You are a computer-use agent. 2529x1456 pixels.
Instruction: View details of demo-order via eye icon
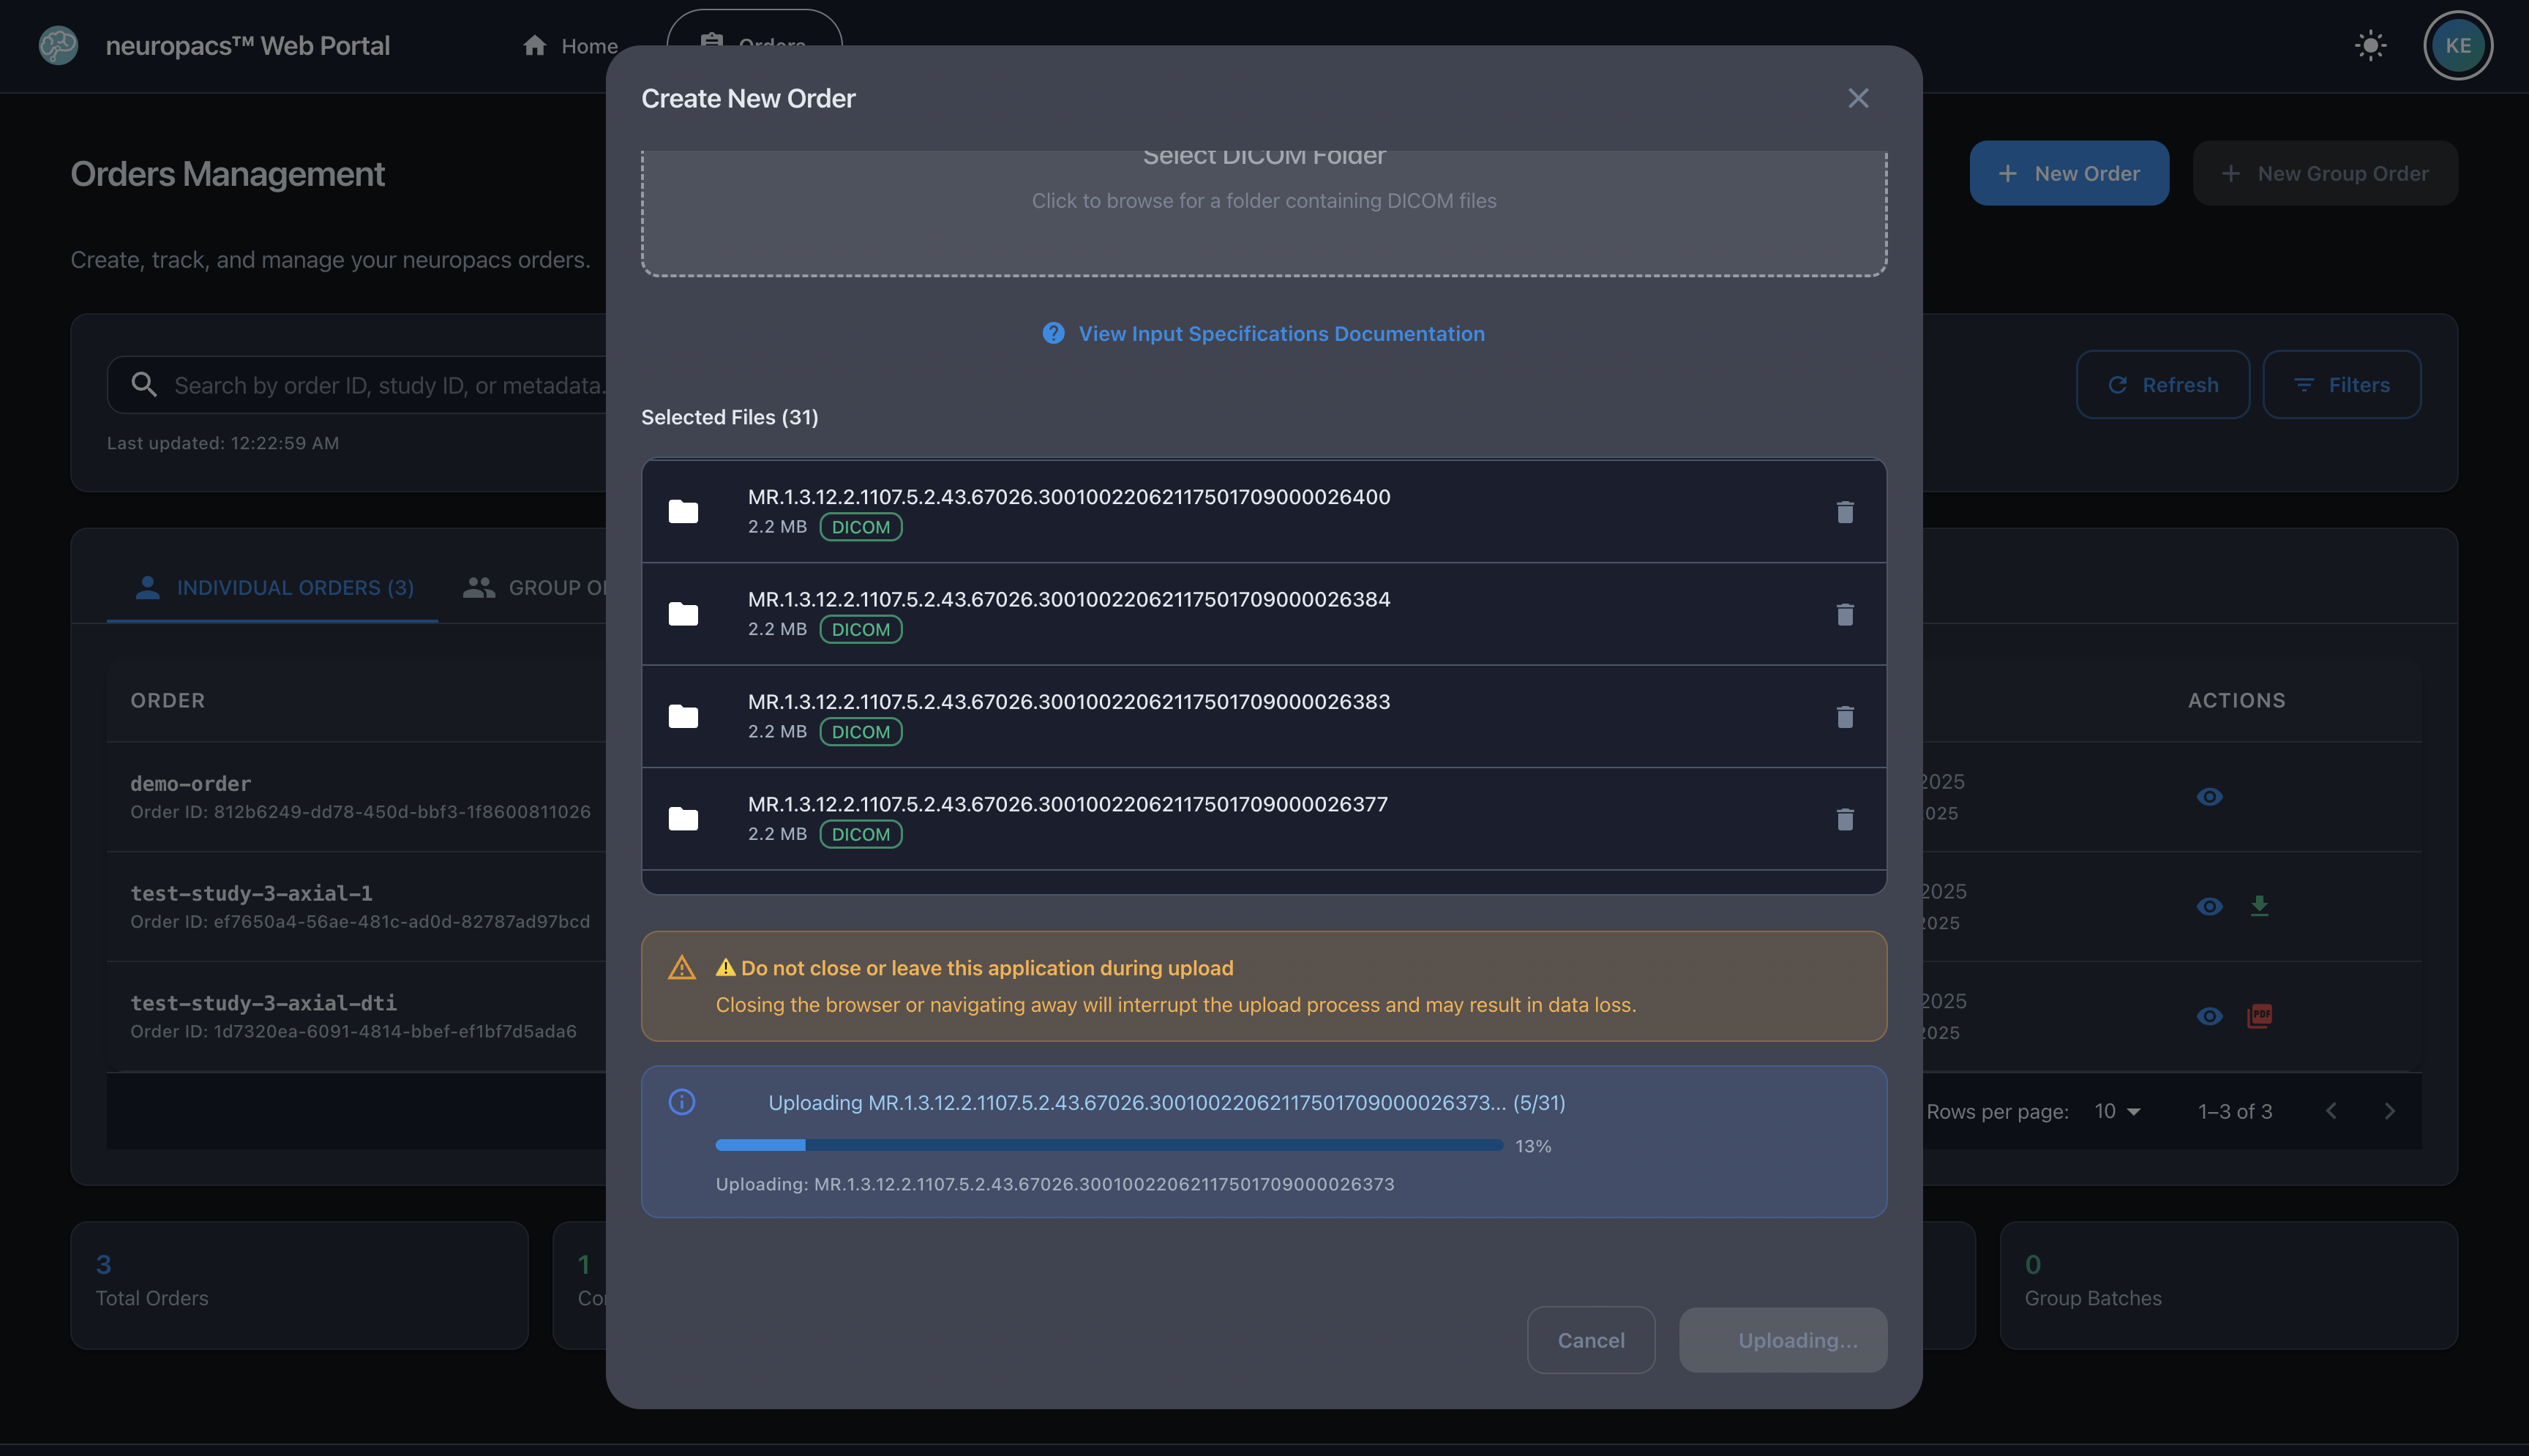point(2210,796)
